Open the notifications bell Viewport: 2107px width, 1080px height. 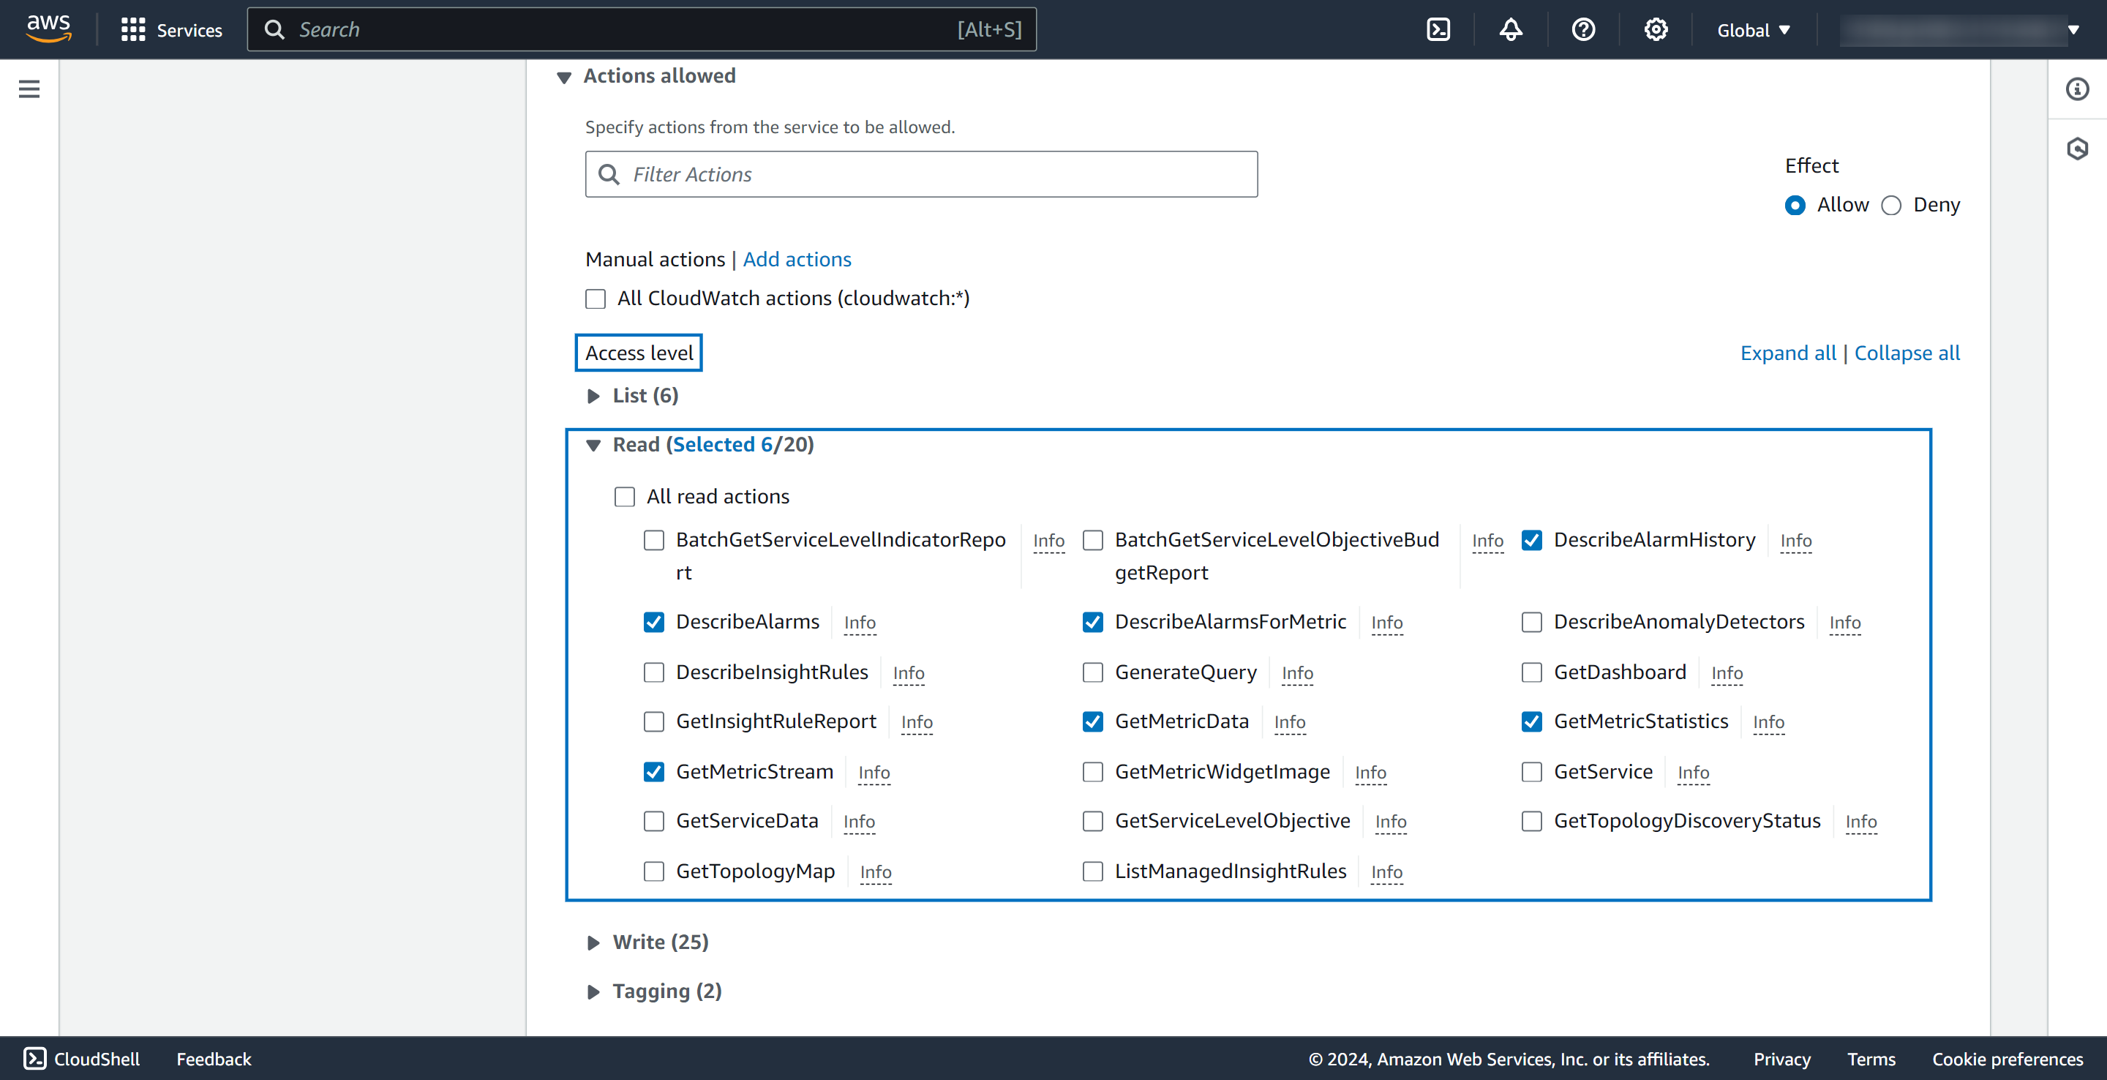tap(1511, 30)
